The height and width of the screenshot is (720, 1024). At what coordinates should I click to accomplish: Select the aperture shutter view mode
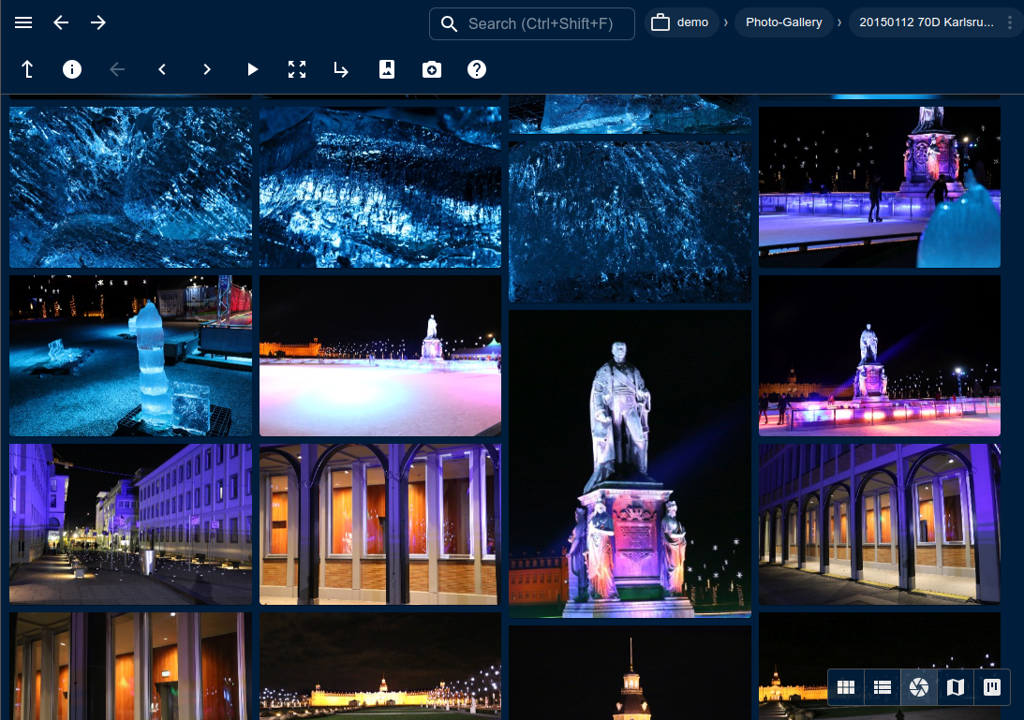click(x=919, y=688)
